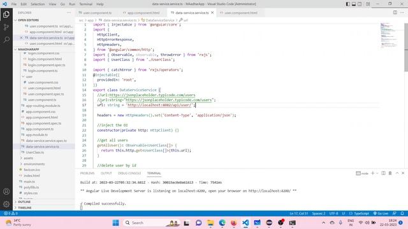Switch to the Problems panel tab
The width and height of the screenshot is (408, 229).
click(87, 173)
